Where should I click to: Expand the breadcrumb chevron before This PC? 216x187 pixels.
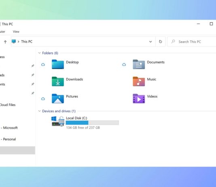(18, 42)
